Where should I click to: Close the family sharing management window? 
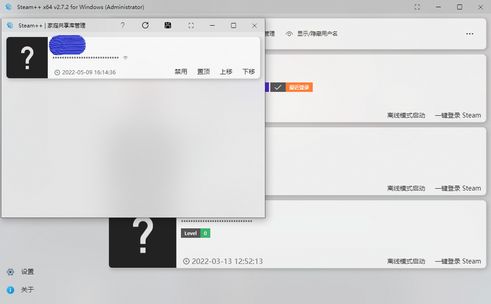[x=255, y=26]
